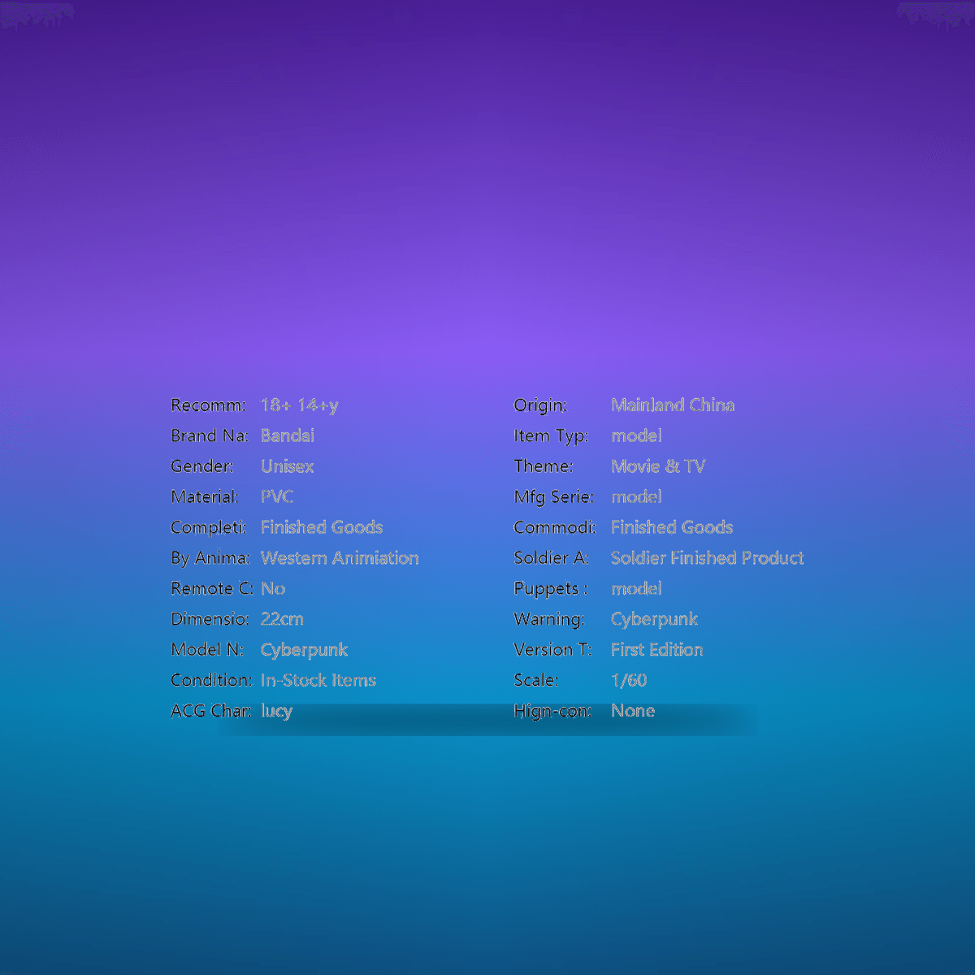
Task: Select the "None" value beside Hign-con
Action: tap(633, 711)
